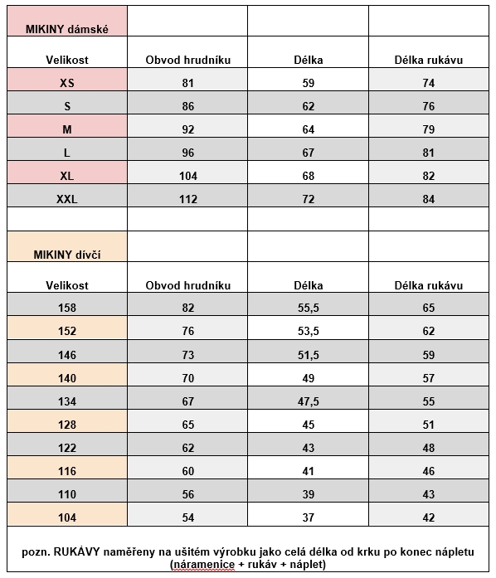Click the náramenice underlined word in note

coord(203,565)
